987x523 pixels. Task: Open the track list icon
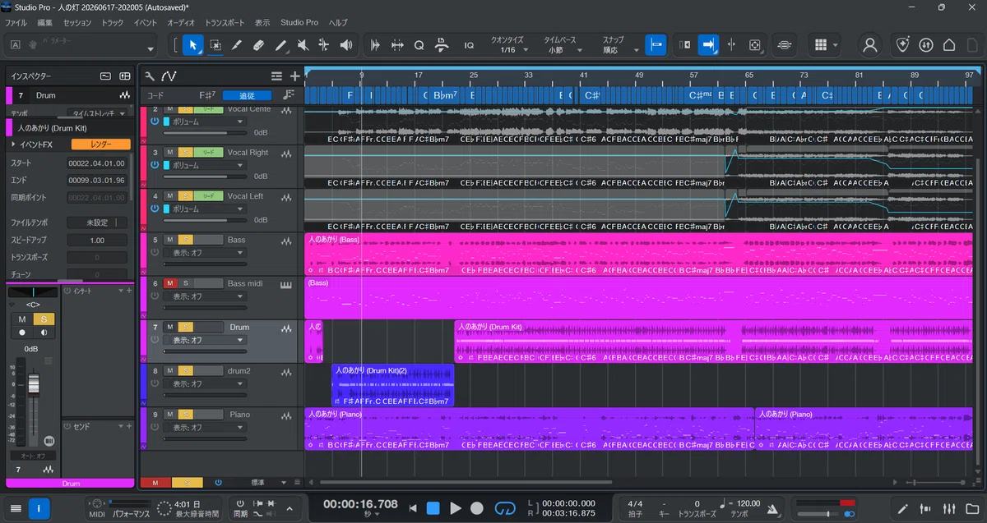tap(276, 76)
